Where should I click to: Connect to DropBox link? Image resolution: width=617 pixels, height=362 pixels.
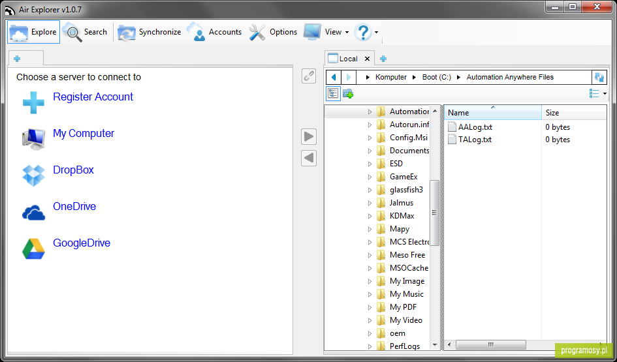pyautogui.click(x=73, y=170)
